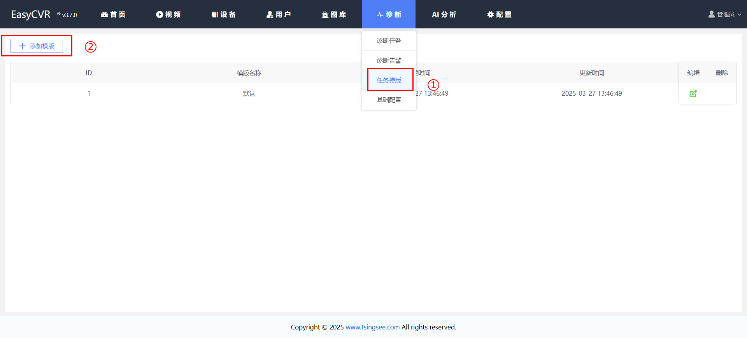The height and width of the screenshot is (338, 747).
Task: Select 诊断告警 from the dropdown menu
Action: point(389,60)
